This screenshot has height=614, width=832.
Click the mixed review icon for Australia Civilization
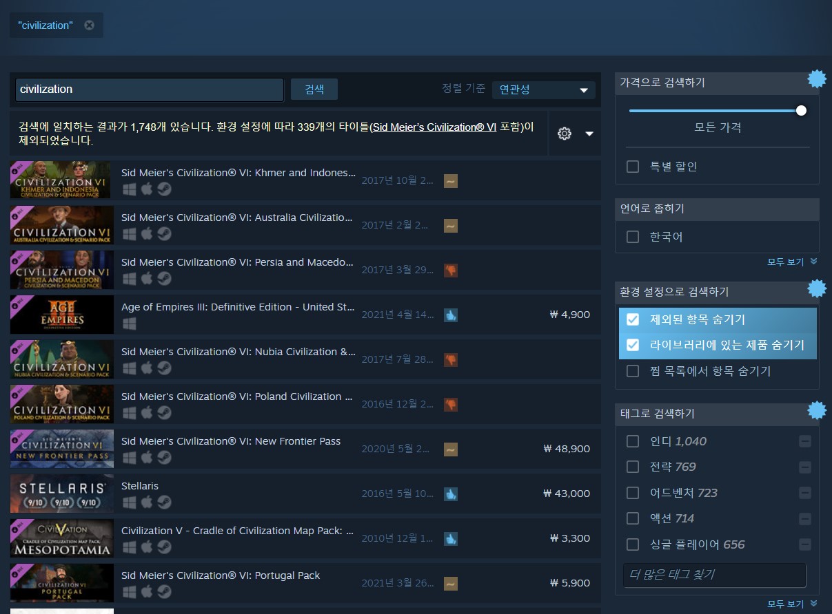450,226
